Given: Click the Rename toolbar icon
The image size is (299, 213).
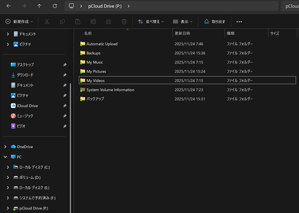Looking at the screenshot, I should point(93,22).
